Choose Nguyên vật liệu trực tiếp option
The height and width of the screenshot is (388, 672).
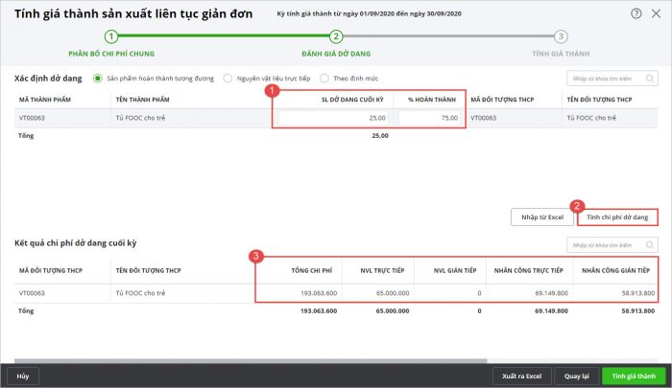[x=228, y=79]
